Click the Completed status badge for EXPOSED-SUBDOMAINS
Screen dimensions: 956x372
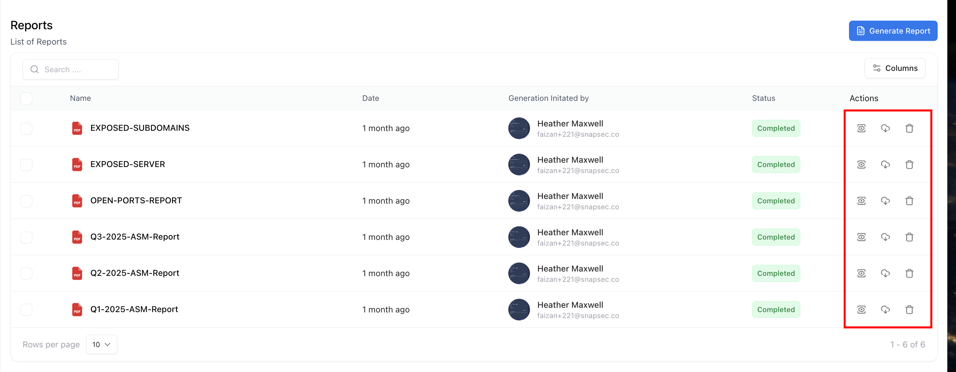click(776, 128)
